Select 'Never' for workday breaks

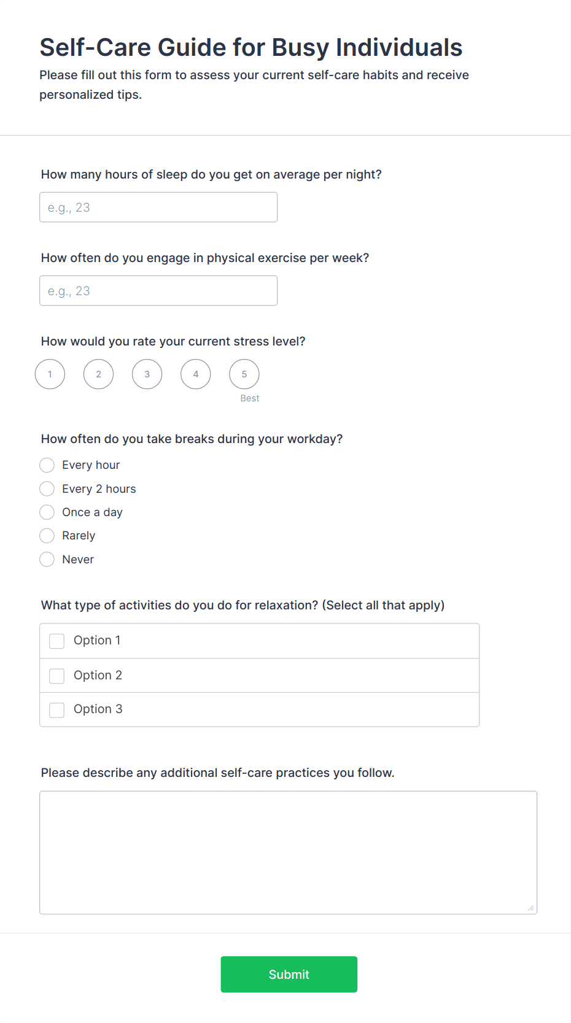point(47,560)
